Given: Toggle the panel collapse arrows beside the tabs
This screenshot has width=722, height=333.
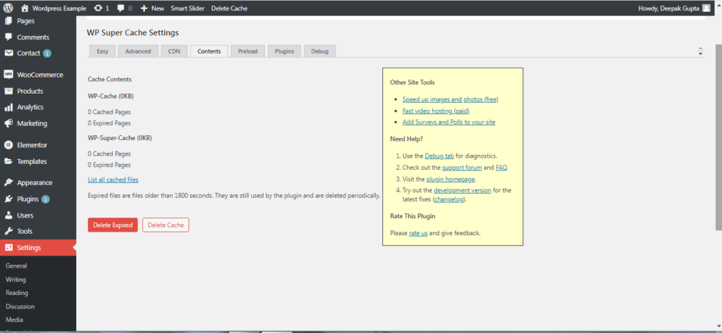Looking at the screenshot, I should (x=700, y=52).
